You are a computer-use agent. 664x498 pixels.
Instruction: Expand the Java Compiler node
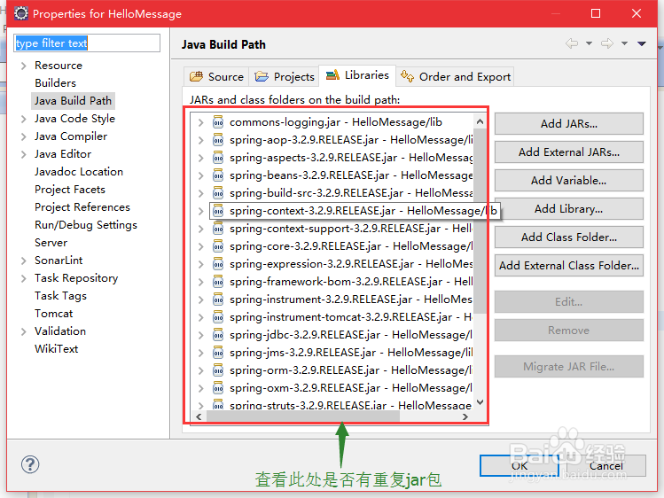[24, 136]
